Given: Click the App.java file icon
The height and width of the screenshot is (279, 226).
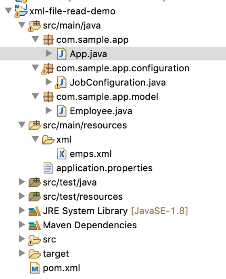Looking at the screenshot, I should click(62, 54).
